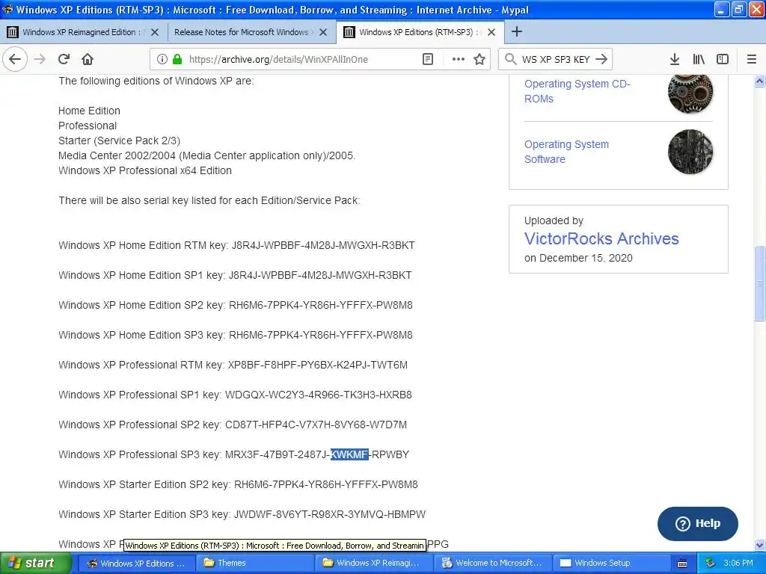The image size is (766, 574).
Task: Open page actions three-dot menu
Action: coord(458,59)
